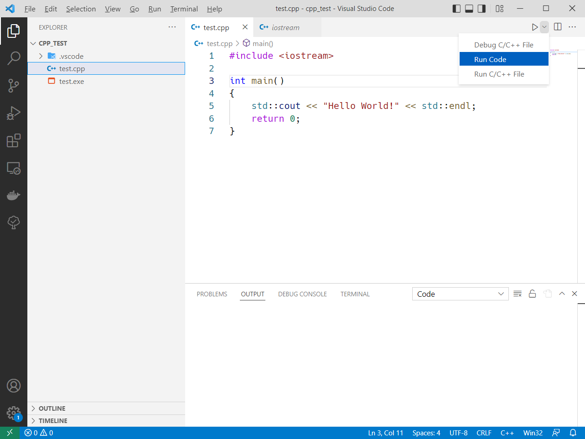585x439 pixels.
Task: Click the remote window indicator in status bar
Action: 10,433
